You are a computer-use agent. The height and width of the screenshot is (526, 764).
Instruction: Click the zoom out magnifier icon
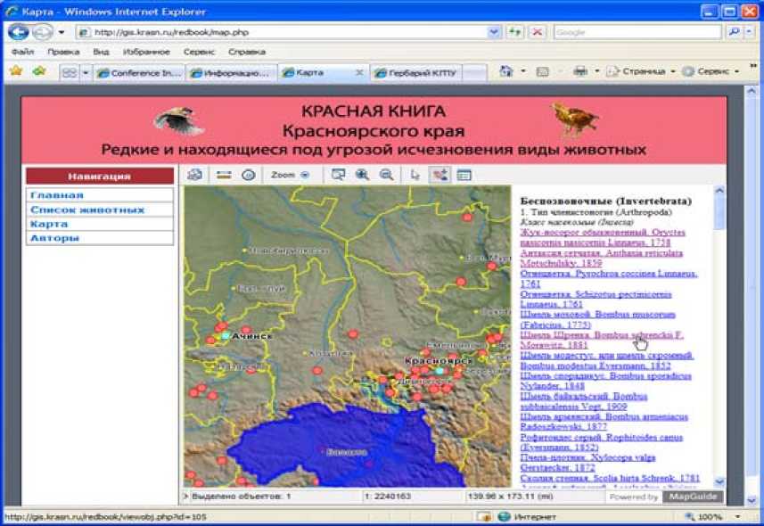coord(386,175)
